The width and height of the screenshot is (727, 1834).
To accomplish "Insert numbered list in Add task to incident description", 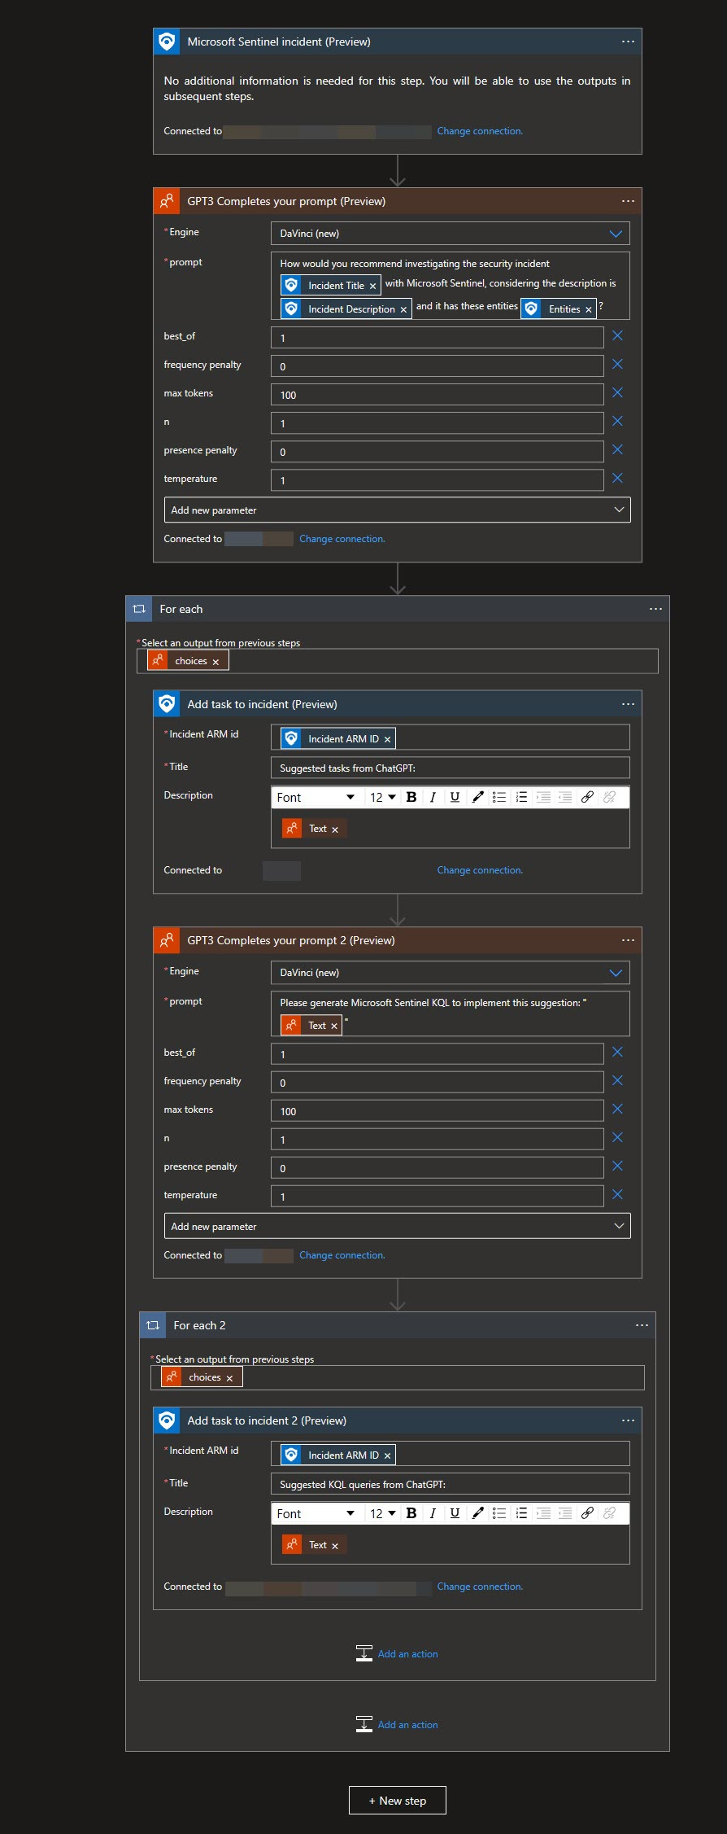I will click(522, 798).
